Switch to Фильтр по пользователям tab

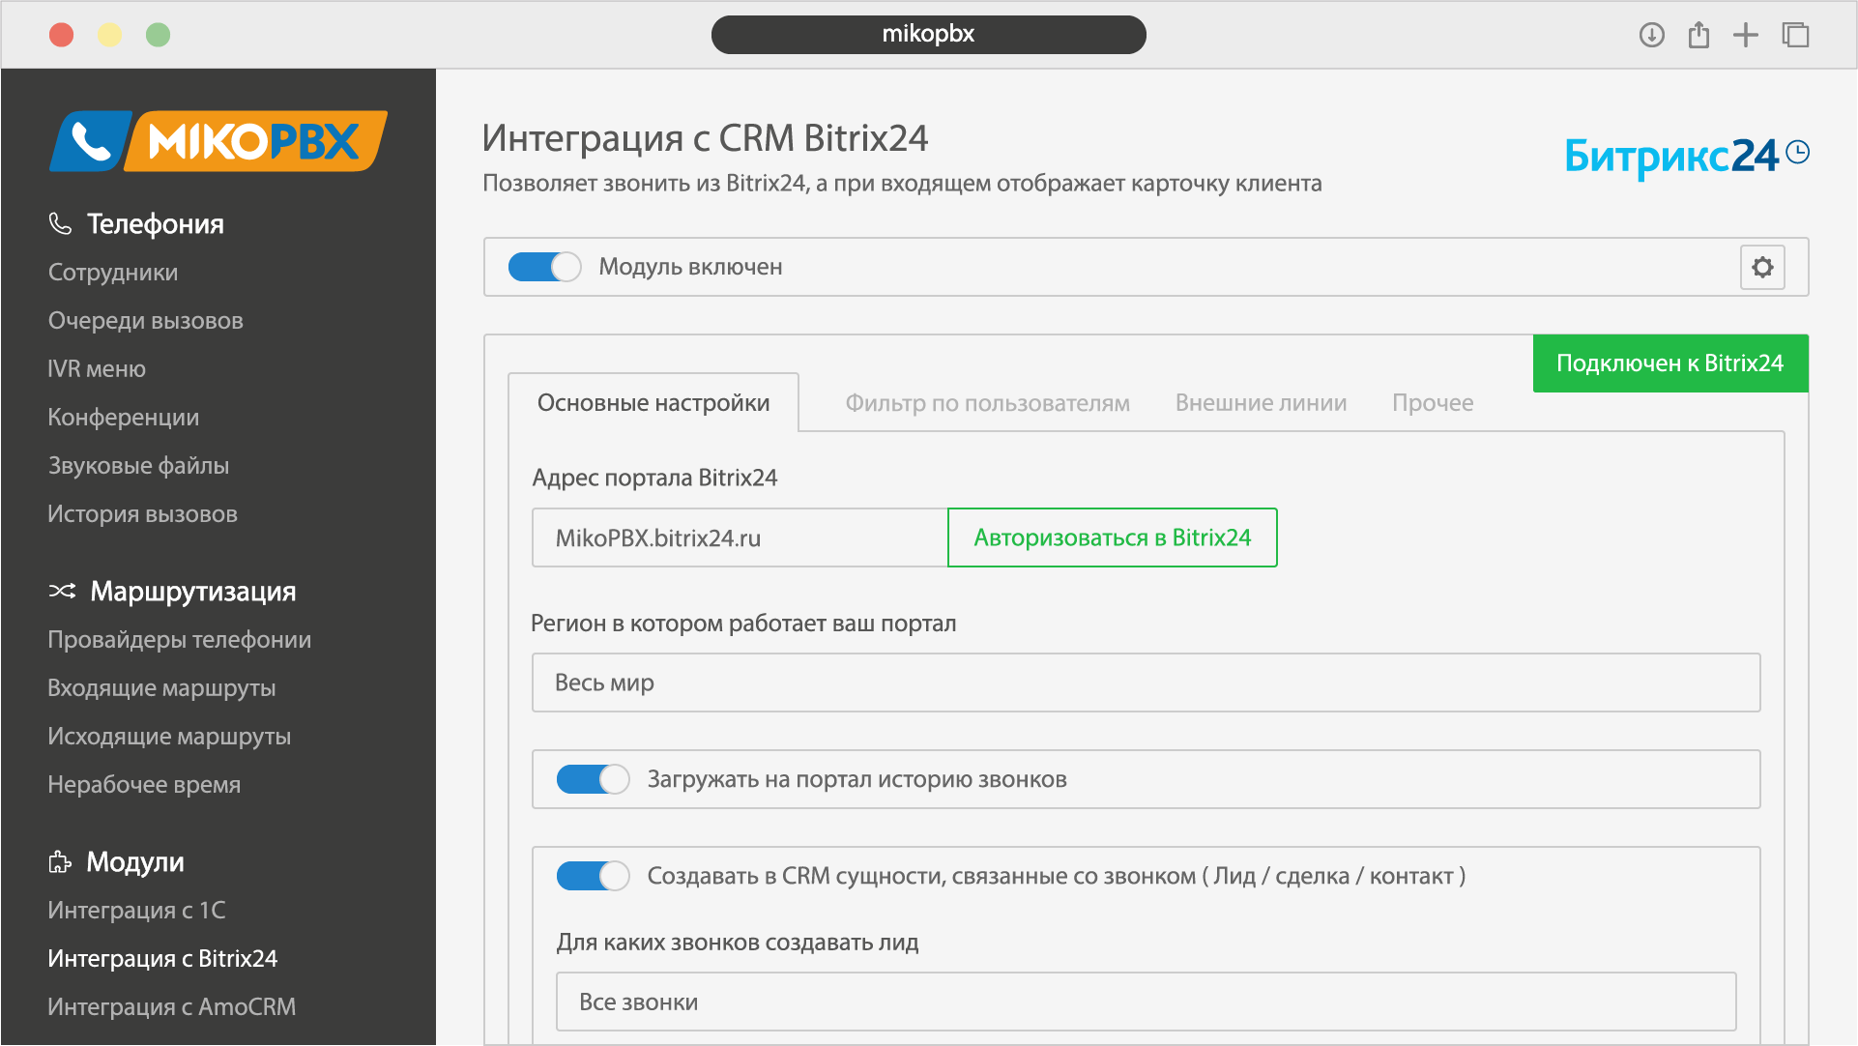(987, 403)
